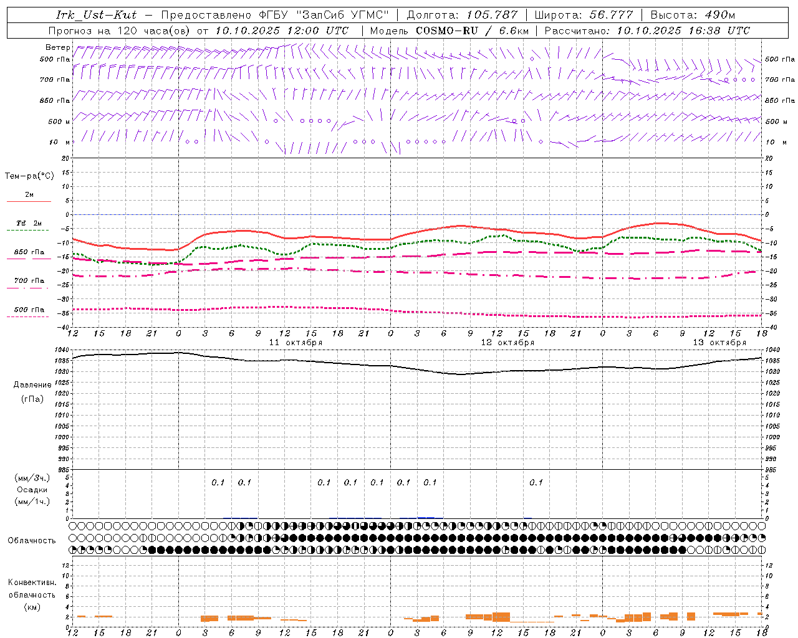Select the '(мм/1ч.)' unit label

(32, 502)
